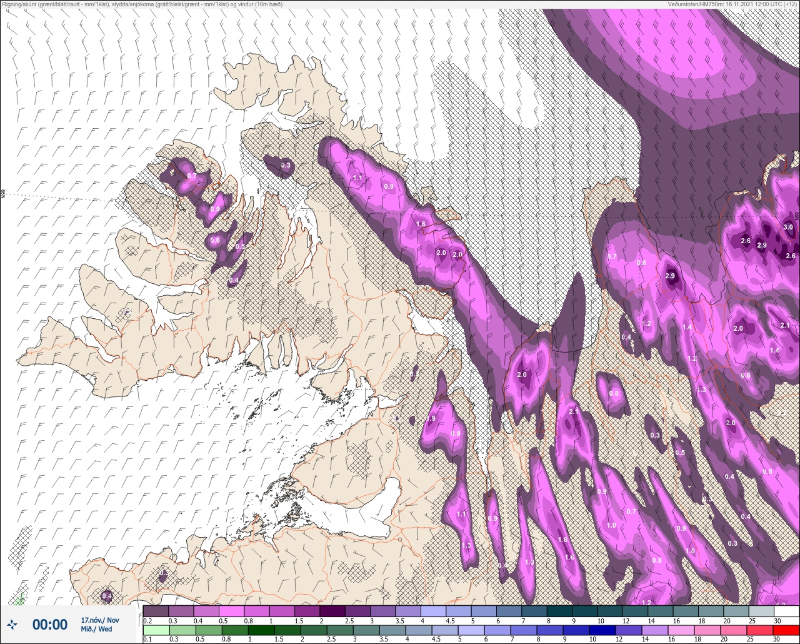
Task: Click the "3.0" precipitation value on the map
Action: tap(788, 227)
